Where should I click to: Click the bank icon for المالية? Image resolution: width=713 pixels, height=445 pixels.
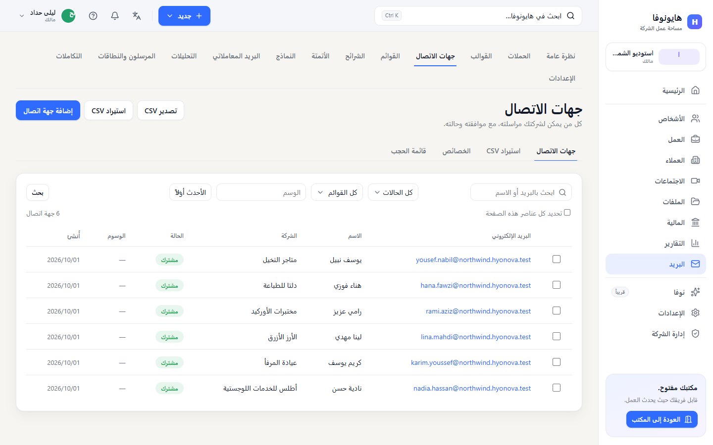point(695,222)
